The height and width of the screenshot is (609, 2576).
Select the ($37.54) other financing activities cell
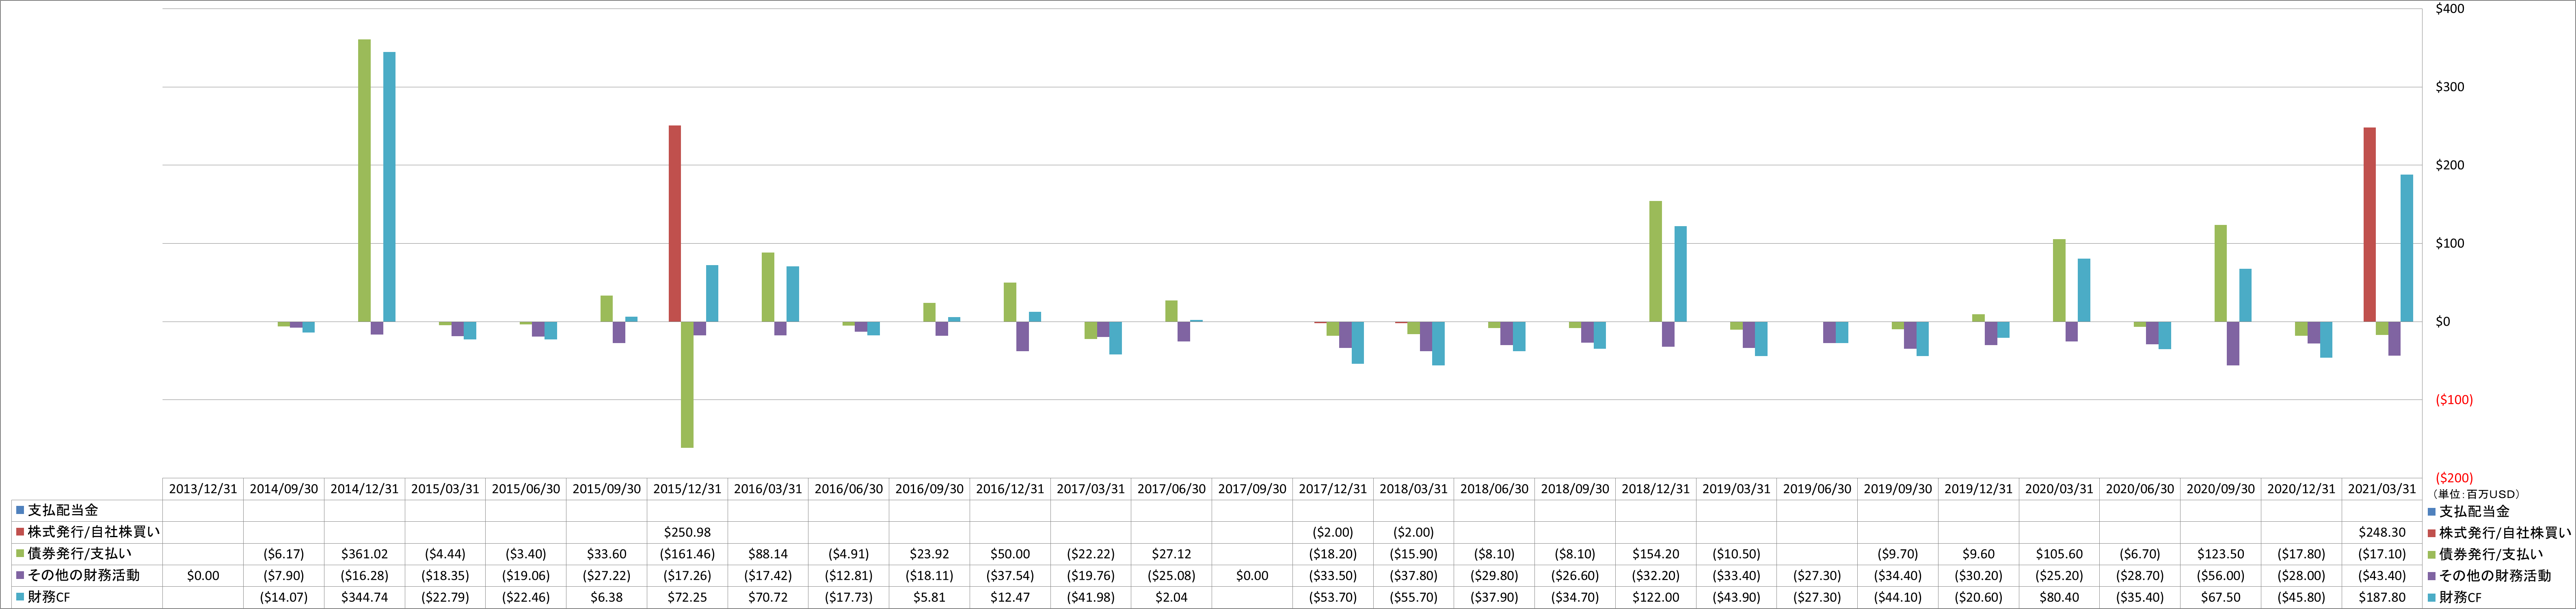[x=1010, y=576]
